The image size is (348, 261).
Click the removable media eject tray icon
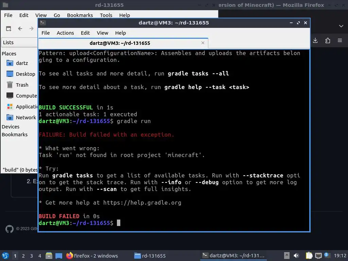(x=287, y=256)
